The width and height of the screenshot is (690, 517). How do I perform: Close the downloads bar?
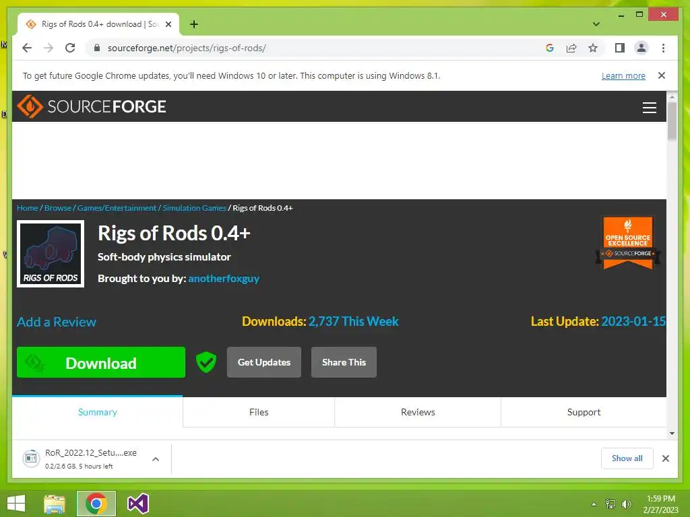coord(665,458)
